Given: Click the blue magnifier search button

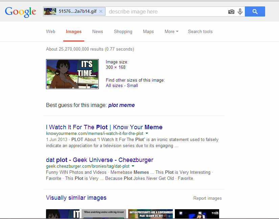Looking at the screenshot, I should [x=255, y=12].
